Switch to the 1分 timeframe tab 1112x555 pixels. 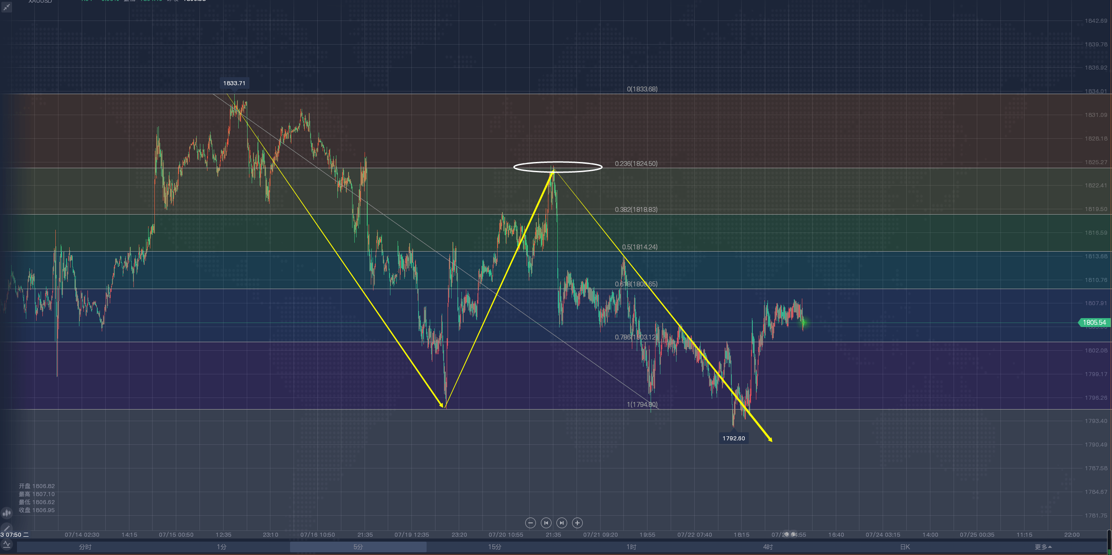222,547
